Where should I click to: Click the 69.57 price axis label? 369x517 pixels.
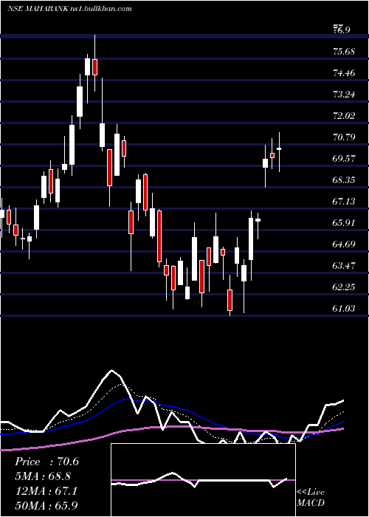[x=344, y=158]
